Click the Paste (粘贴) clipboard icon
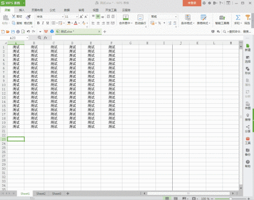 click(6, 17)
